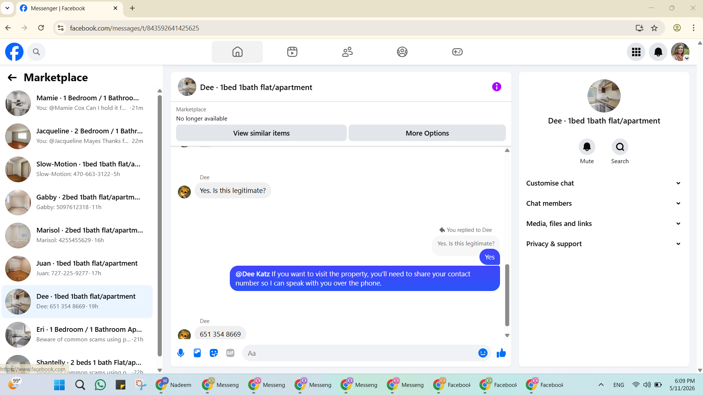Click the 'Yes. Is this legitimate?' message bubble
The height and width of the screenshot is (395, 703).
(233, 190)
